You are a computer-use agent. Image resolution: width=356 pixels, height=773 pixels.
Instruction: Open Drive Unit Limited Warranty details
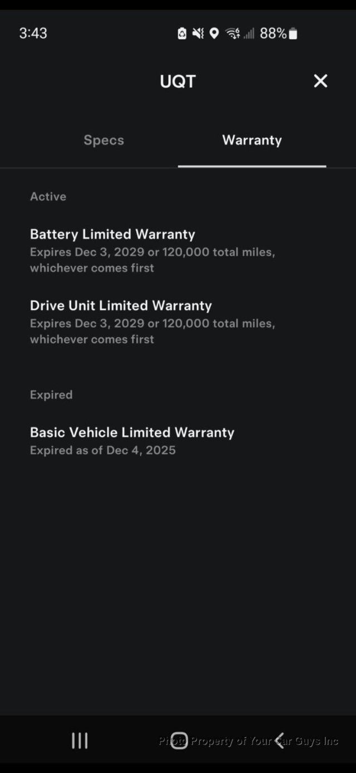pyautogui.click(x=121, y=305)
